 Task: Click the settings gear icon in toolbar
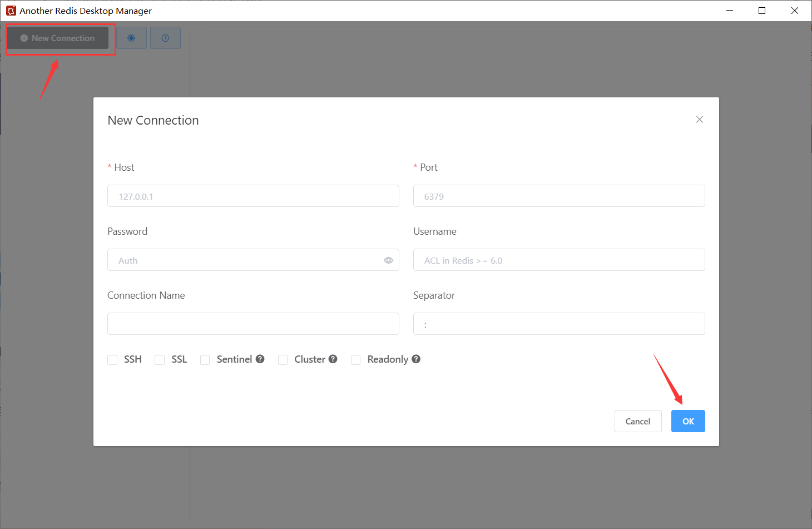coord(131,38)
